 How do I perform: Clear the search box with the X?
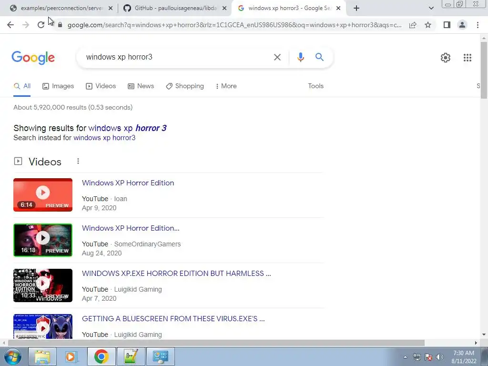pos(277,57)
